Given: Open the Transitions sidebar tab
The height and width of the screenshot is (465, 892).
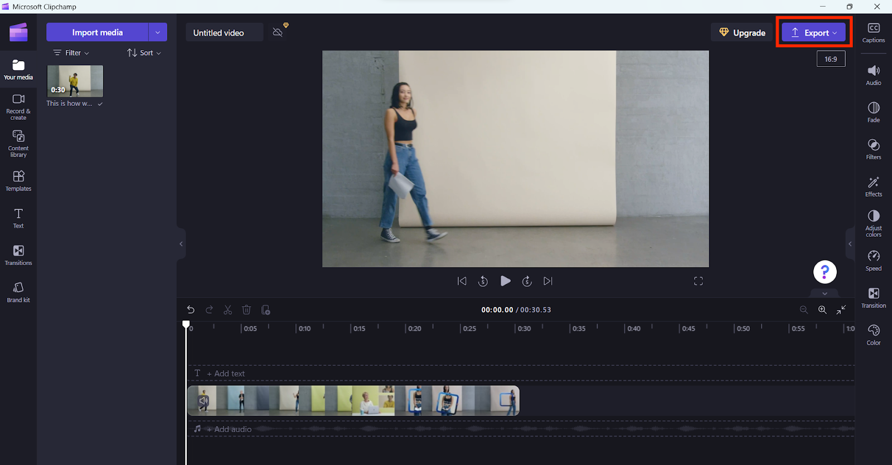Looking at the screenshot, I should pyautogui.click(x=18, y=255).
